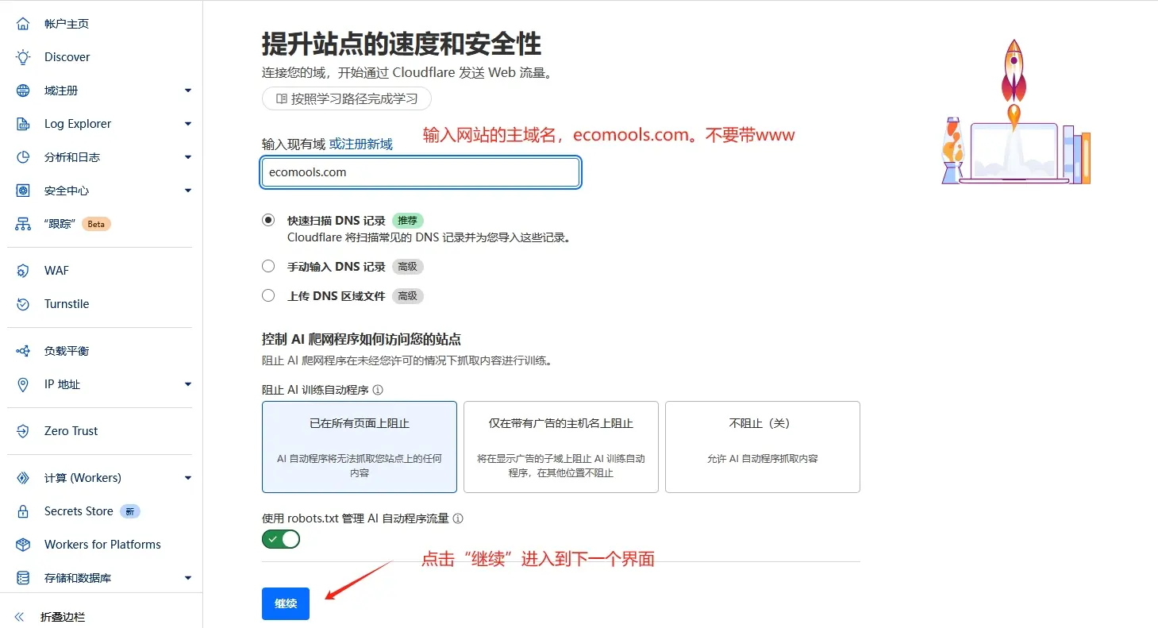Open Workers for Platforms in the sidebar
The height and width of the screenshot is (628, 1158).
point(101,545)
